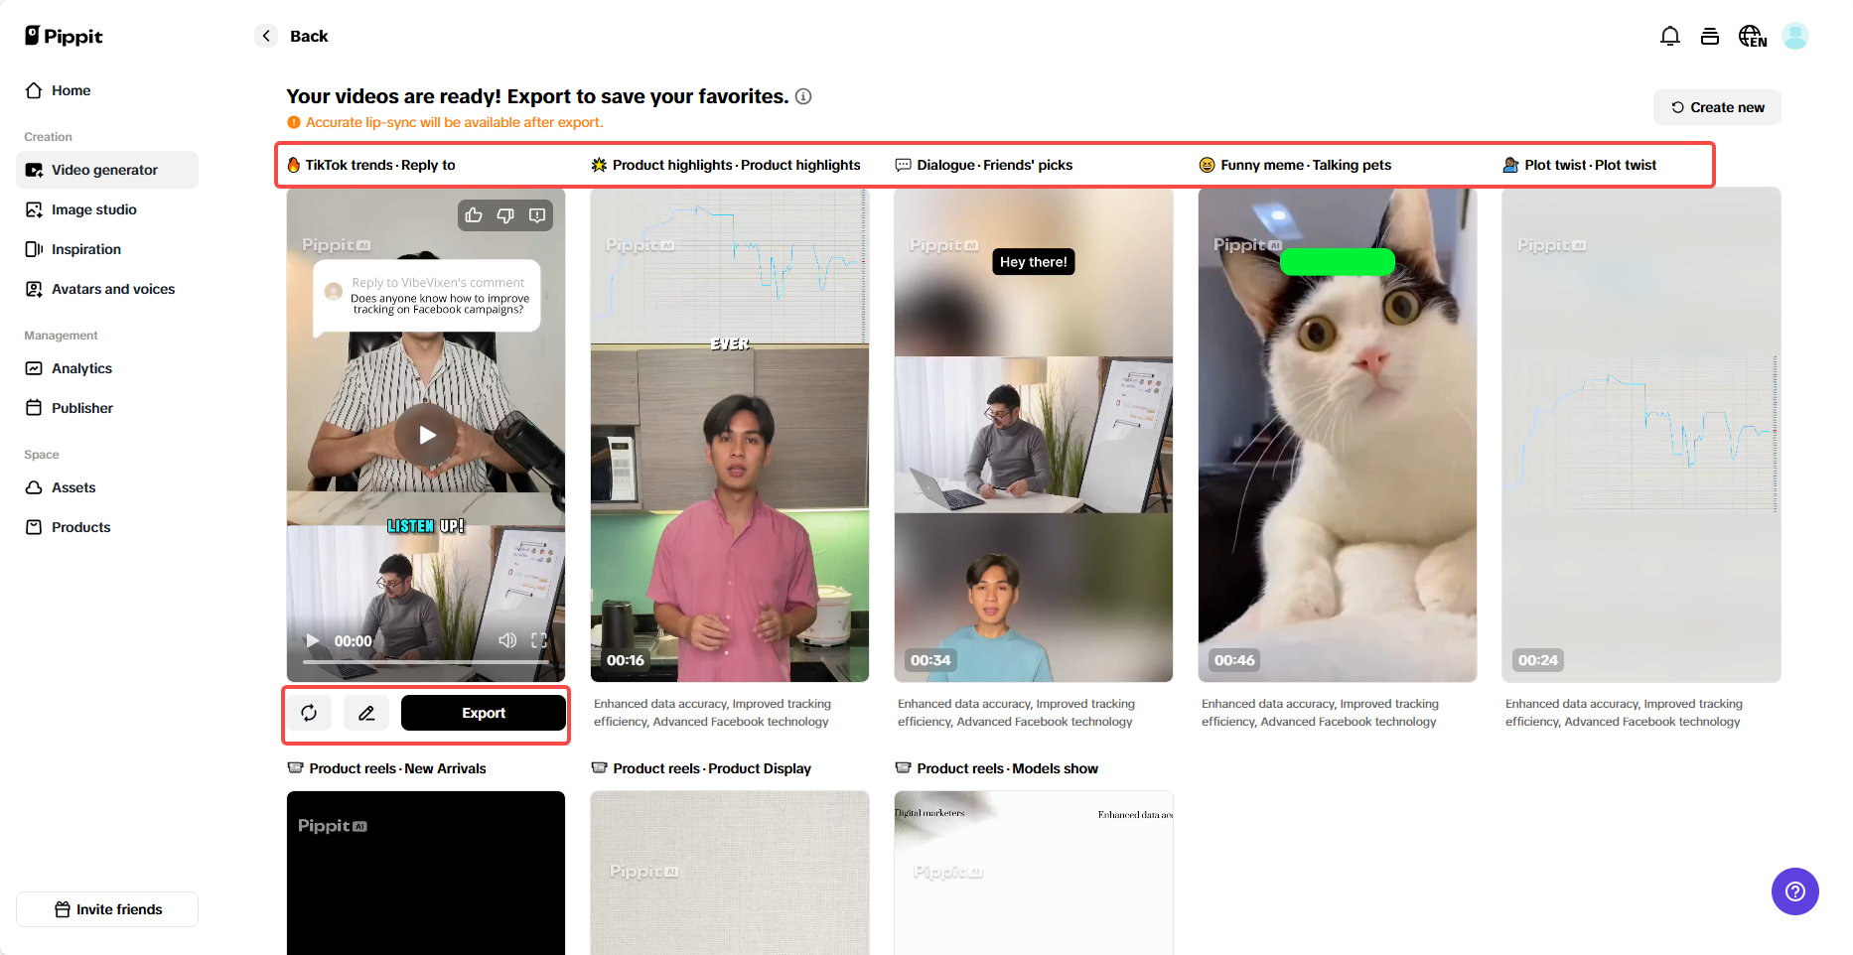Click Invite friends
Image resolution: width=1853 pixels, height=955 pixels.
pyautogui.click(x=106, y=908)
